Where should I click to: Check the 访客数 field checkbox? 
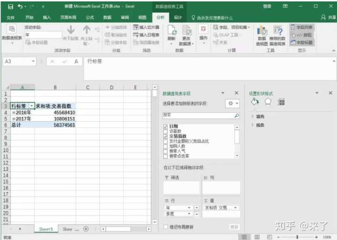pyautogui.click(x=166, y=131)
